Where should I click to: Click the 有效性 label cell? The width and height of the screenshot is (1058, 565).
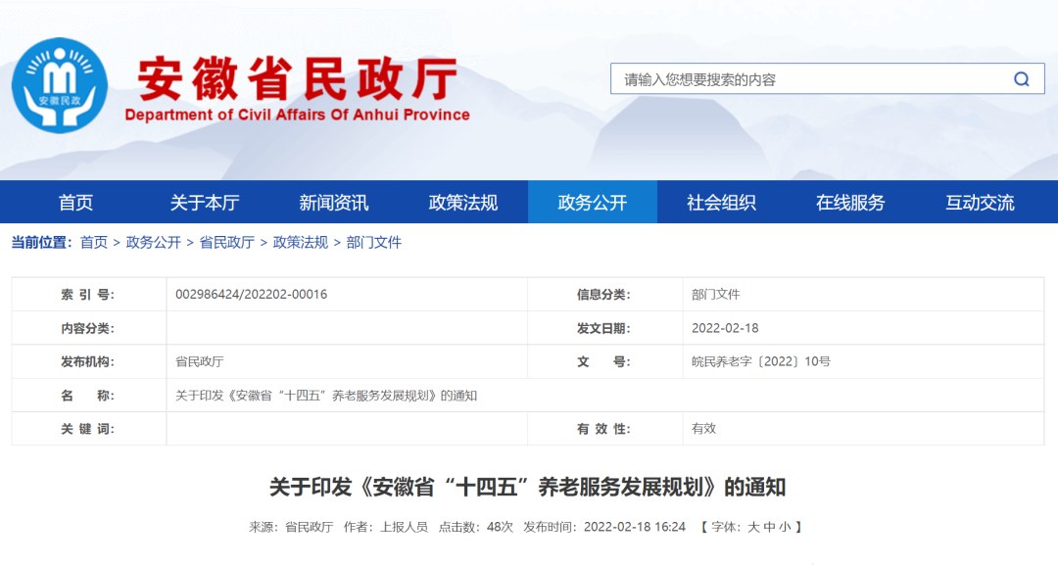point(604,429)
